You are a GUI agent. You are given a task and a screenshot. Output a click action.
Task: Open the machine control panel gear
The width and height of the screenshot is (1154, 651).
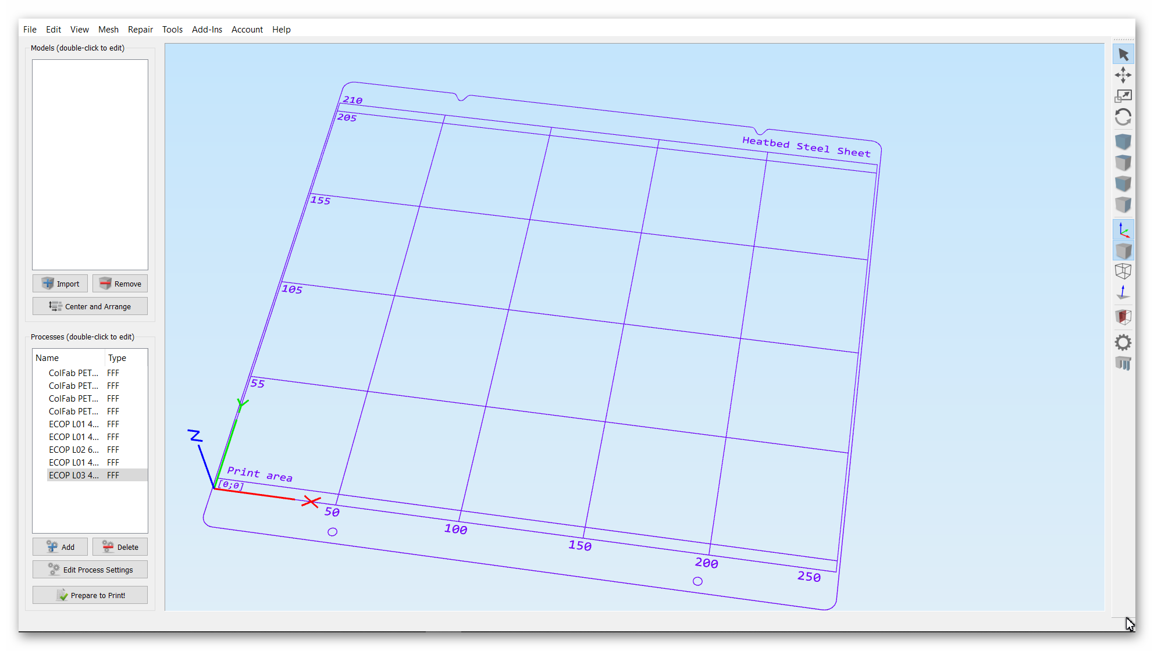coord(1123,342)
